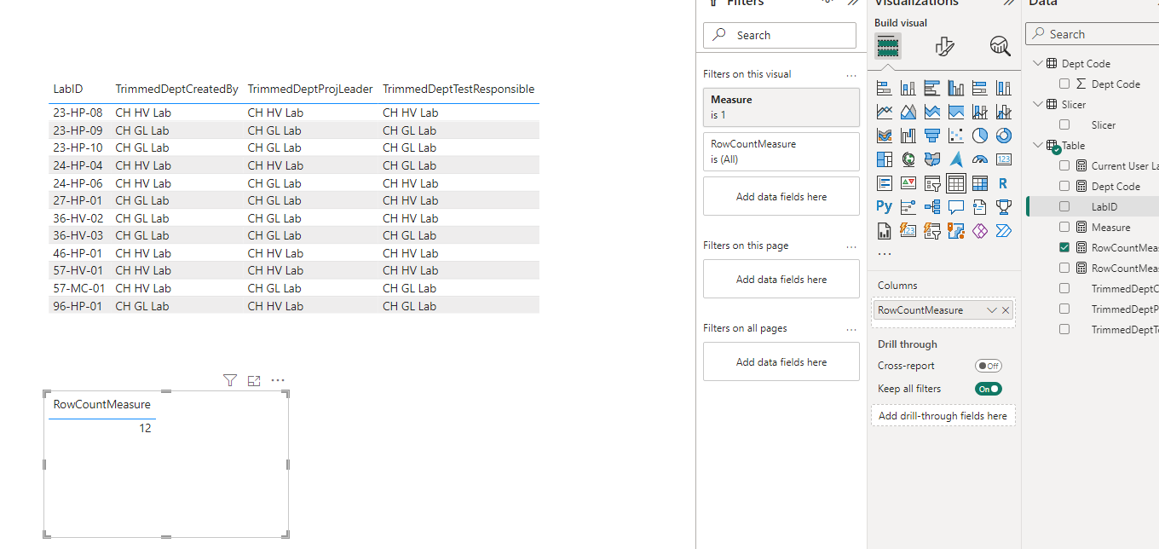Open more options for Filters on this visual
The image size is (1159, 549).
[851, 75]
